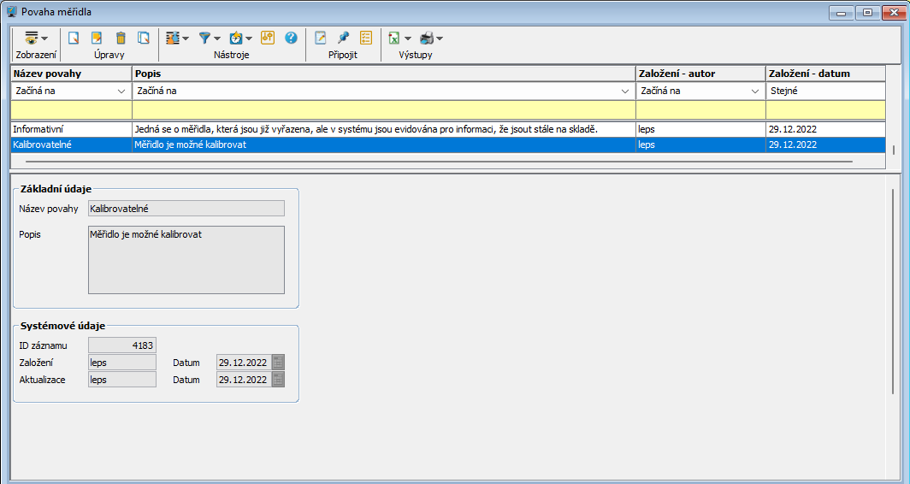Click the edit record icon in Úpravy
The height and width of the screenshot is (484, 910).
(97, 38)
